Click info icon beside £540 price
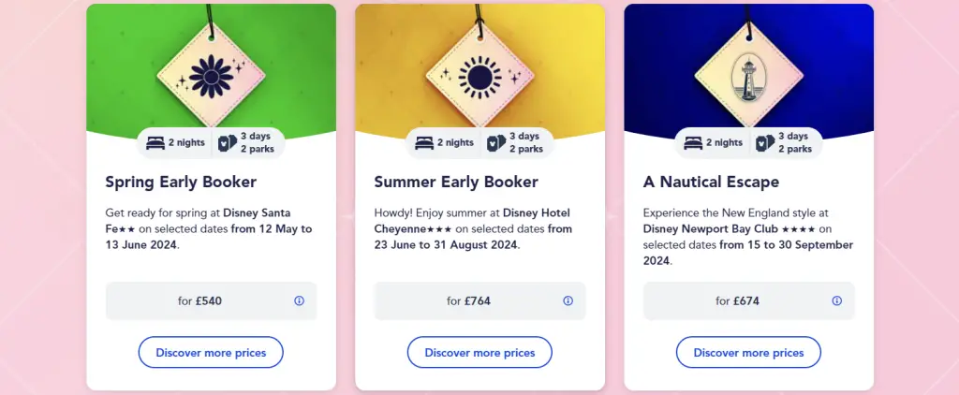 pyautogui.click(x=299, y=300)
